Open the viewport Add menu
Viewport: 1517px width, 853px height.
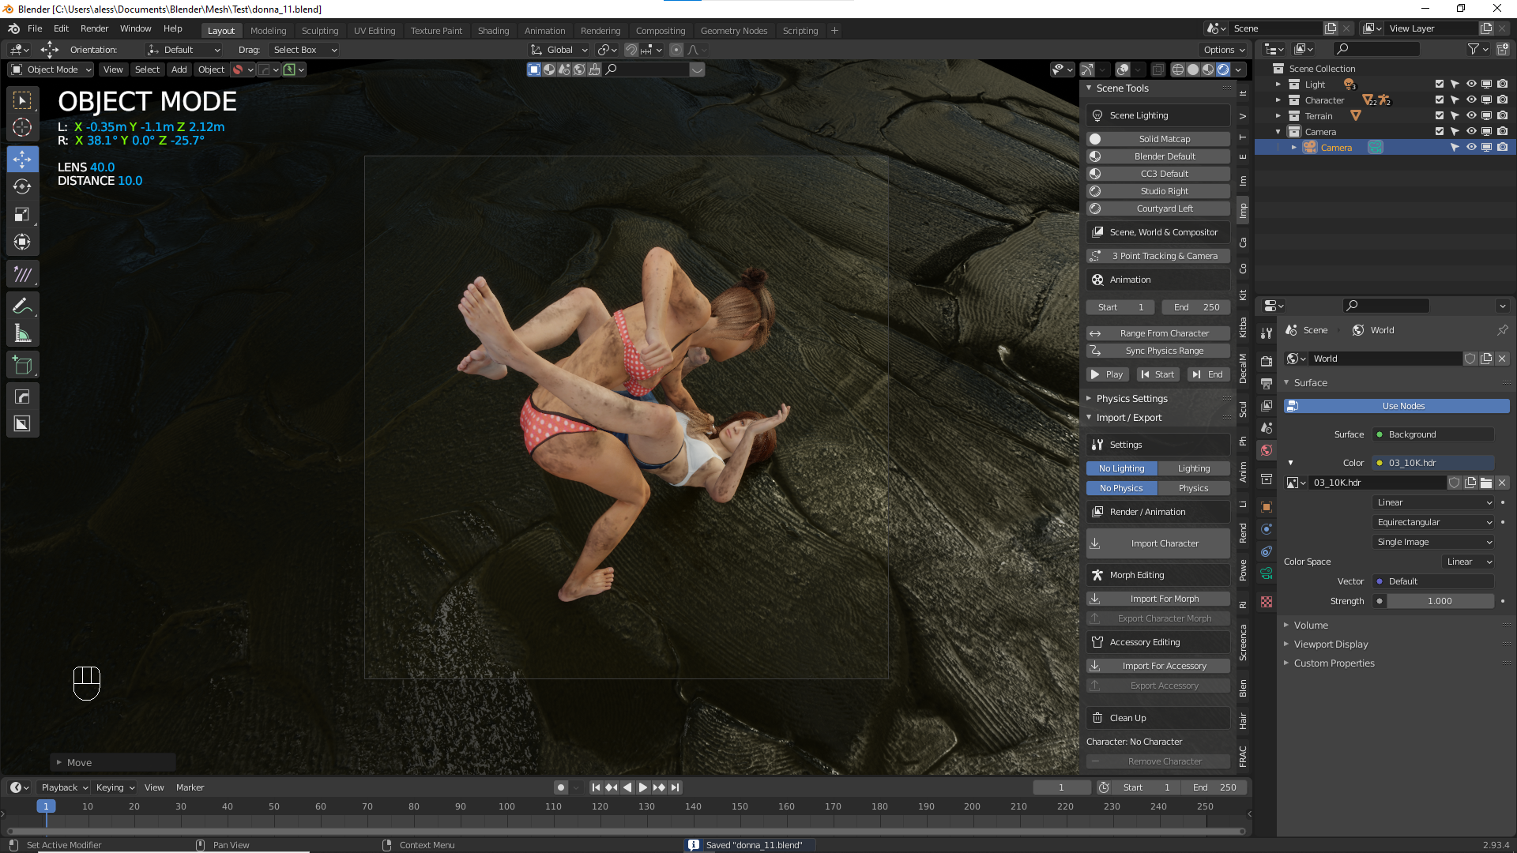pyautogui.click(x=179, y=70)
